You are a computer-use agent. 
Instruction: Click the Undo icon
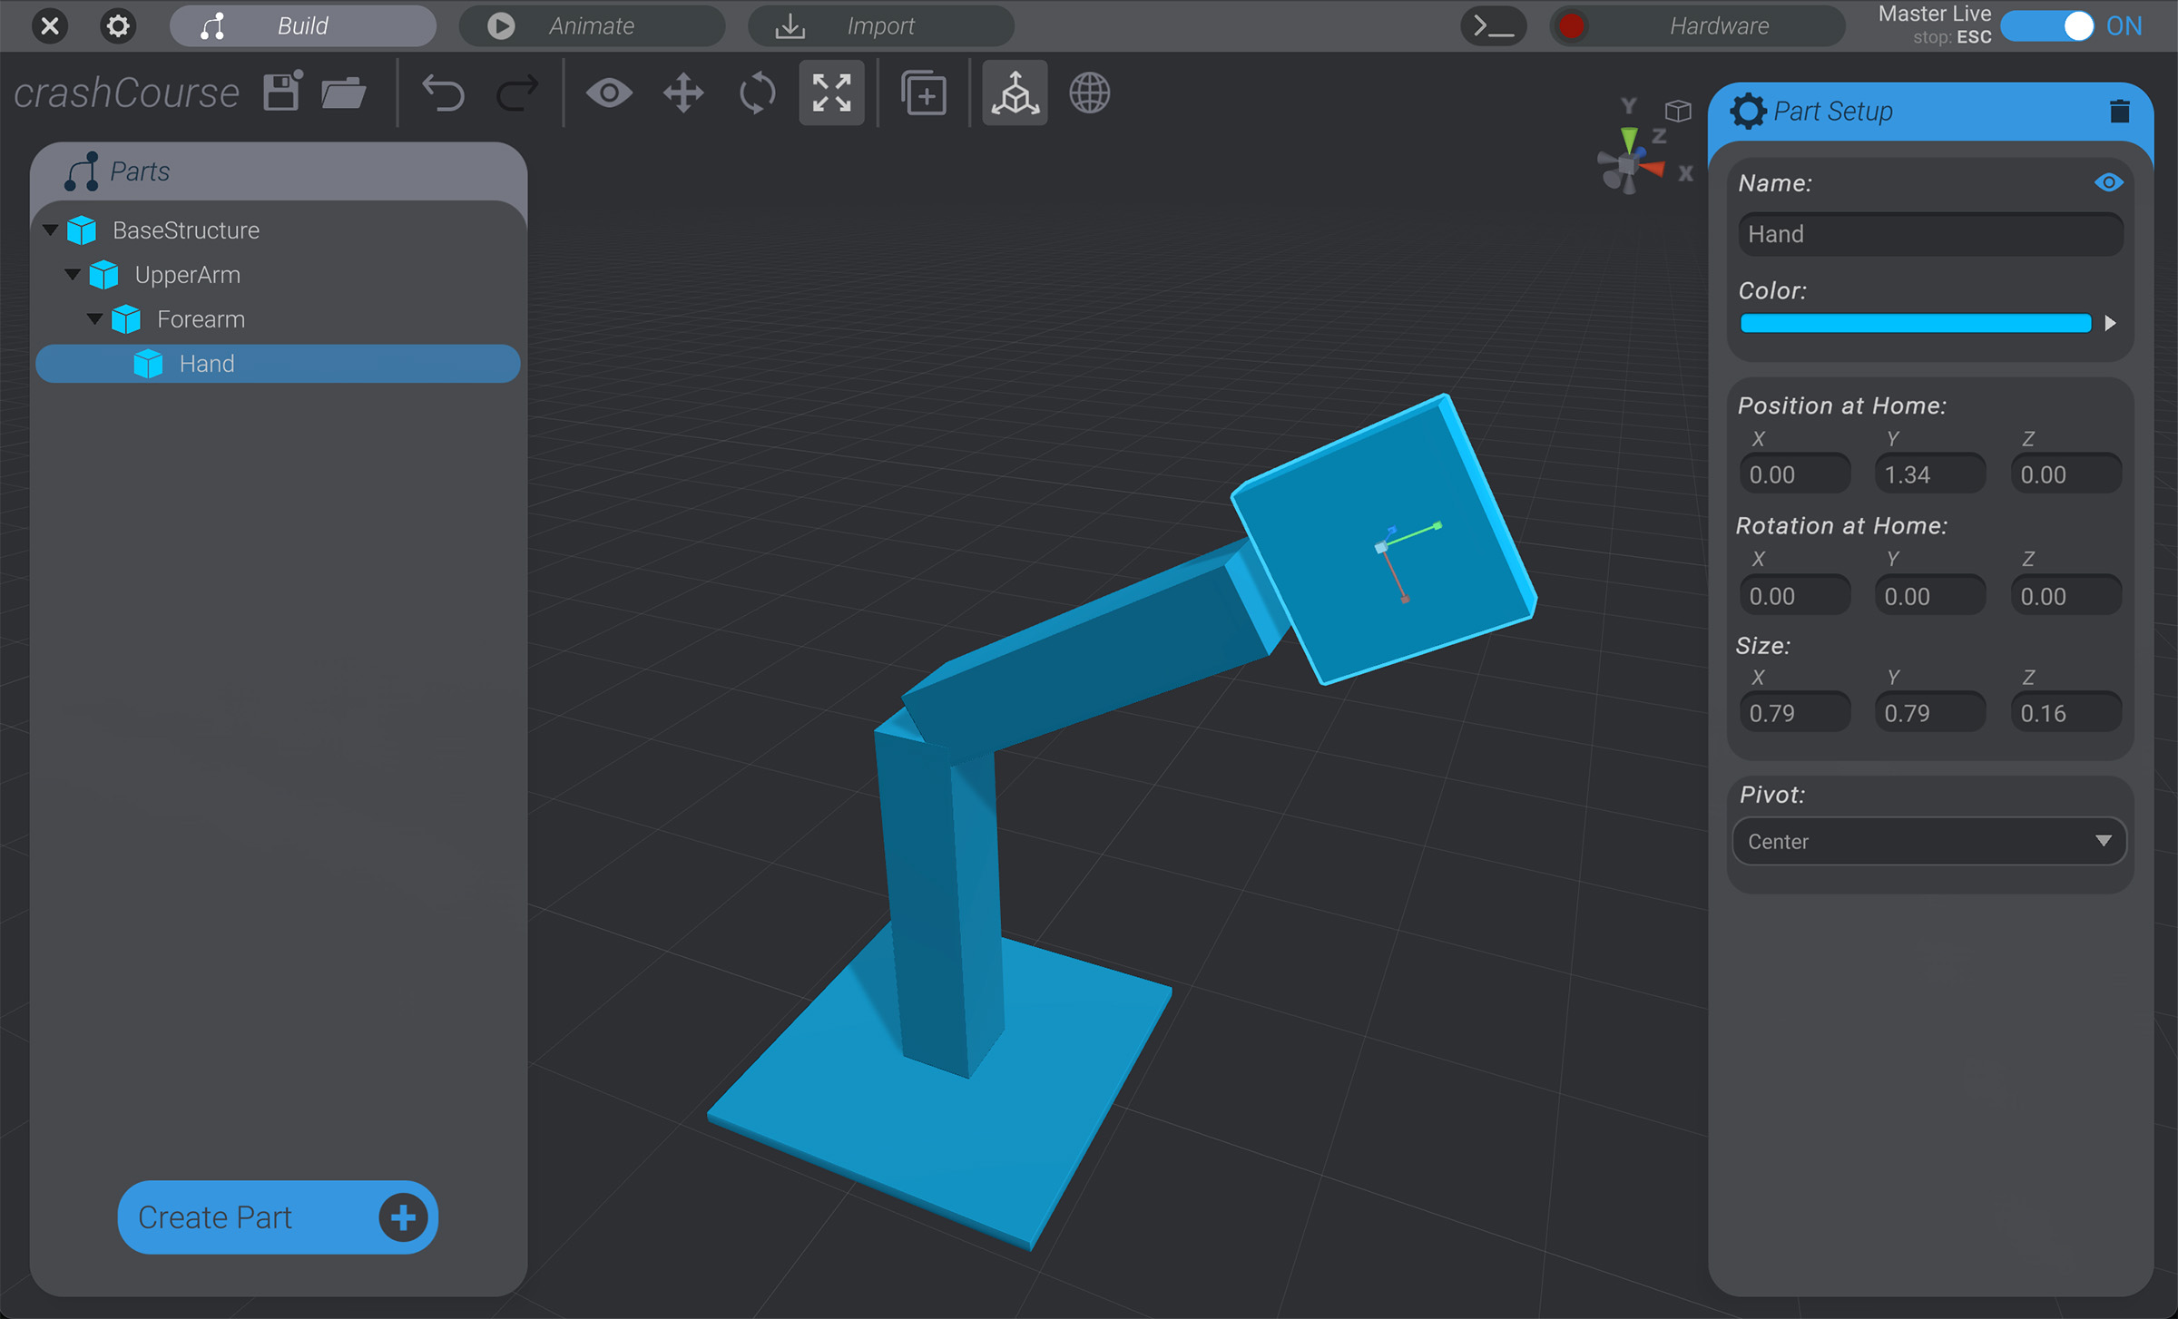pos(443,92)
